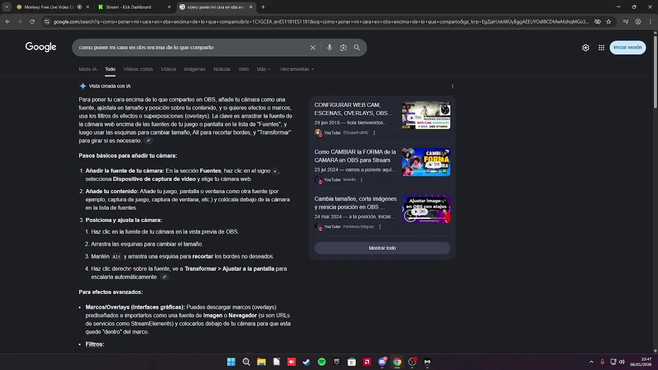Viewport: 658px width, 370px height.
Task: Show hidden system tray icons chevron
Action: pos(591,362)
